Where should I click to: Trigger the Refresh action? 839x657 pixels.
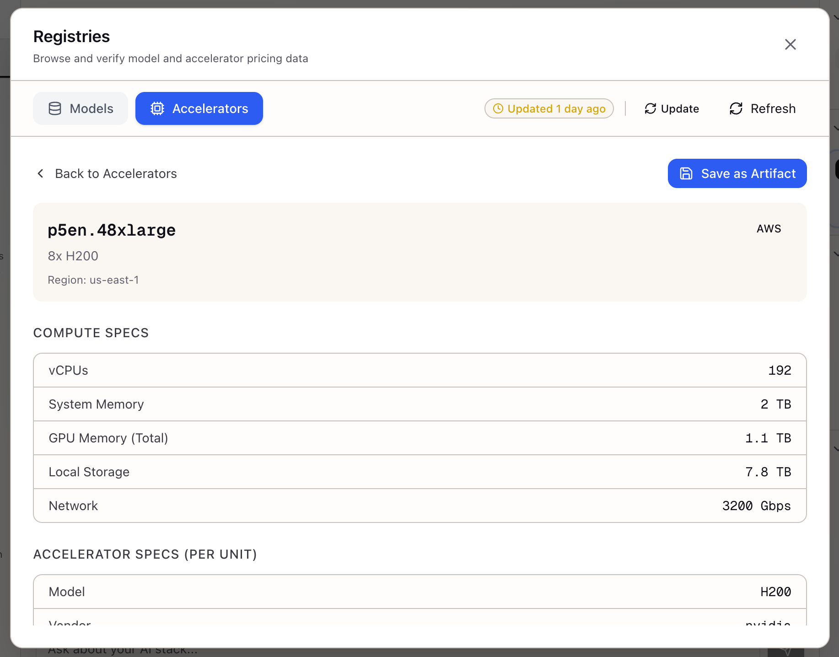point(762,108)
